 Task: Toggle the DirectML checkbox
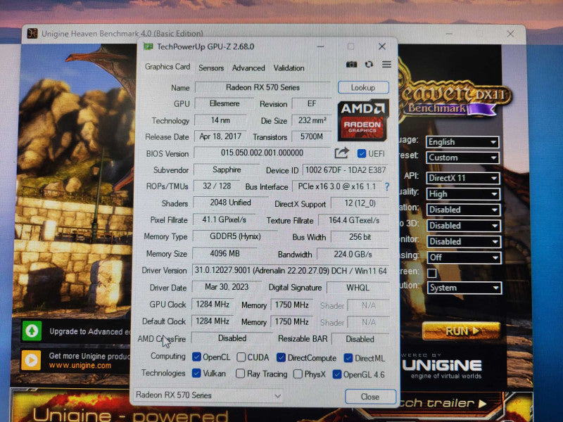(348, 358)
